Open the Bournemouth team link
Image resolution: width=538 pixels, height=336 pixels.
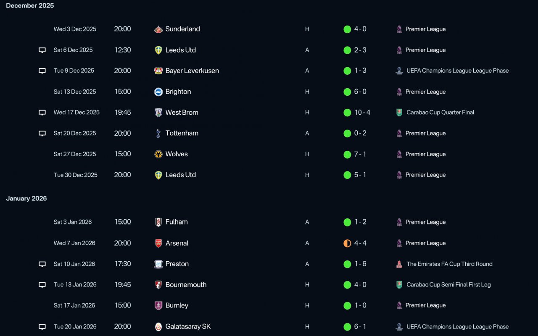tap(186, 285)
